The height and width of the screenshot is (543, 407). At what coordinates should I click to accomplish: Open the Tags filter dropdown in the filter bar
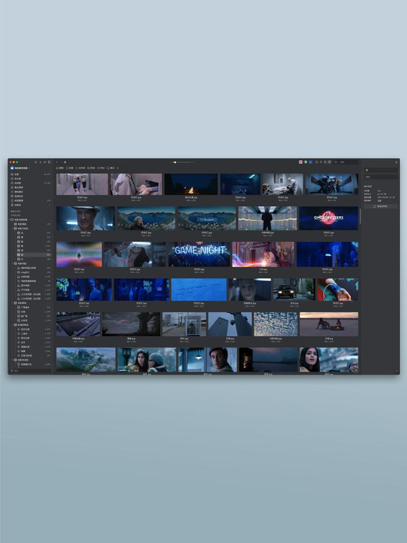pos(70,168)
